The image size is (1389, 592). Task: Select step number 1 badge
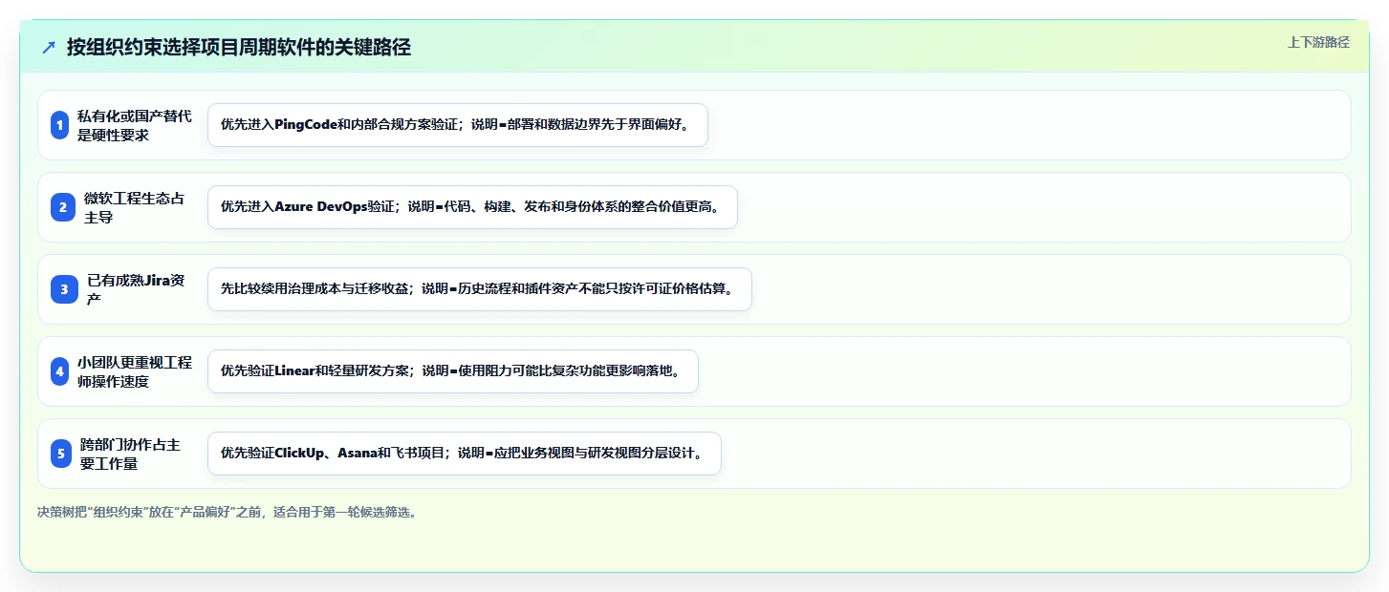point(60,125)
